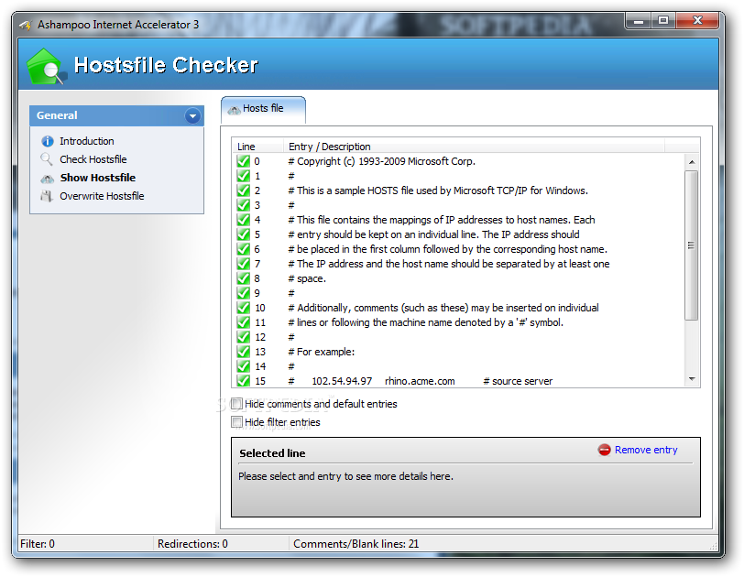Click the 'Selected line' heading
Screen dimensions: 744x577
[x=272, y=453]
